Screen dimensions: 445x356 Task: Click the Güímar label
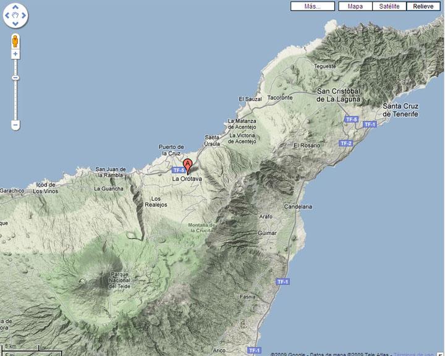point(267,233)
